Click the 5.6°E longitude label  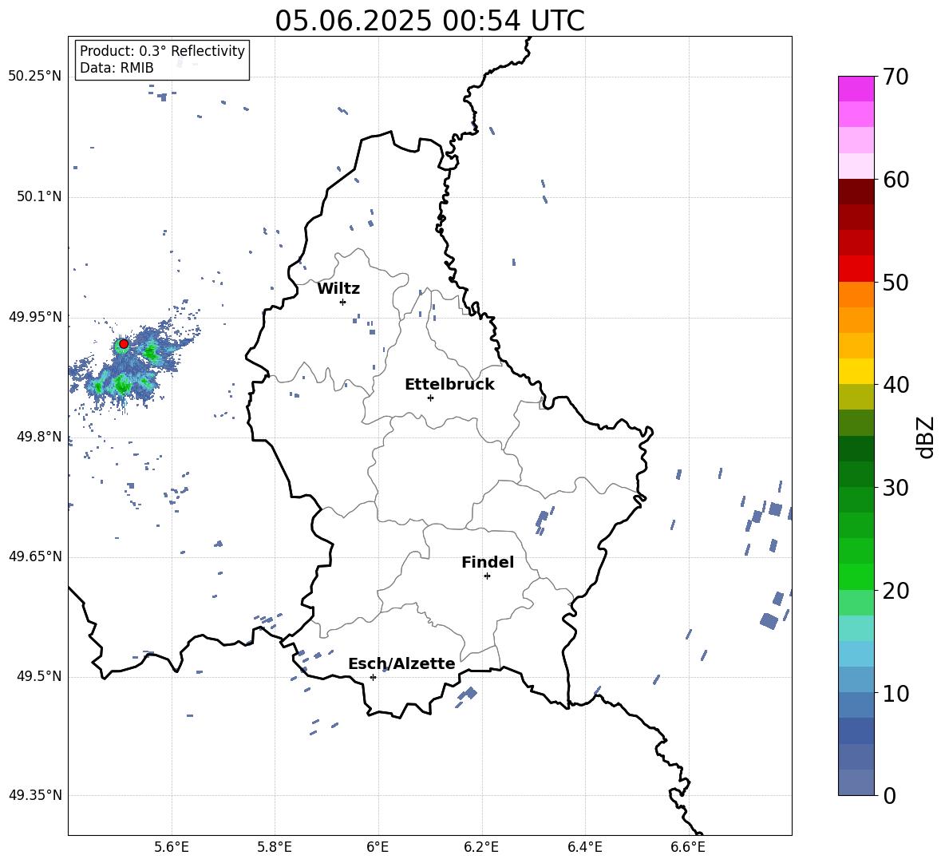click(172, 847)
